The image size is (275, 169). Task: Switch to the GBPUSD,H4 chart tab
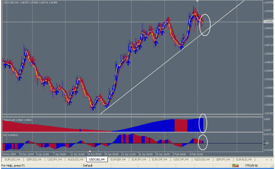pos(34,159)
